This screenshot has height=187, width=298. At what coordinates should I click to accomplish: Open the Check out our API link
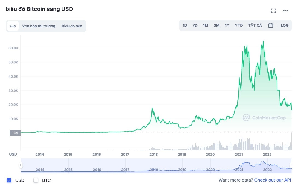[273, 180]
